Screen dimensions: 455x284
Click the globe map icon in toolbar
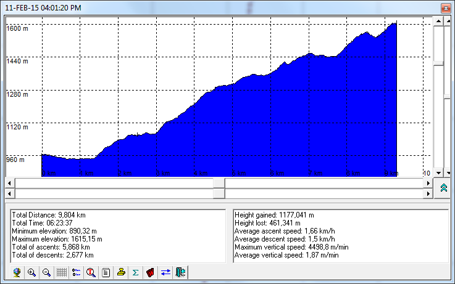(x=17, y=272)
